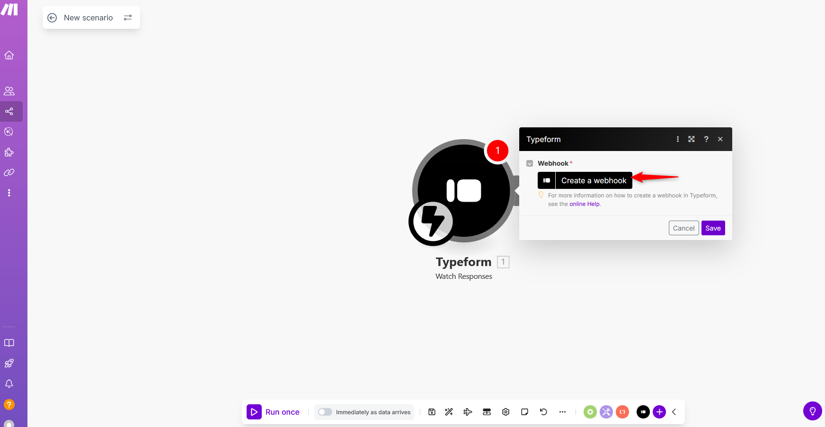Image resolution: width=825 pixels, height=427 pixels.
Task: Open the Typeform dialog's three-dot menu
Action: 678,139
